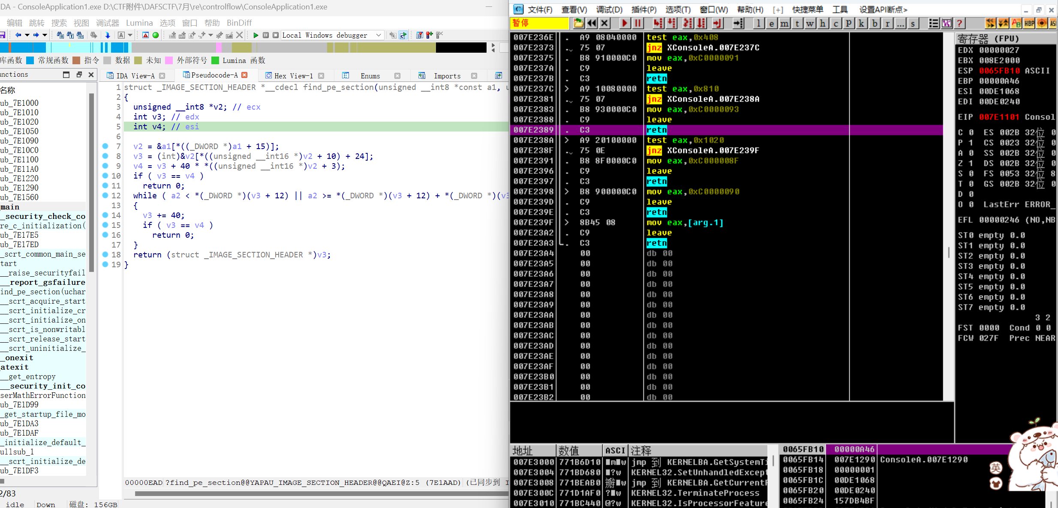Open the 插件(P) menu in OllyDbg
Screen dimensions: 1058x508
tap(644, 9)
